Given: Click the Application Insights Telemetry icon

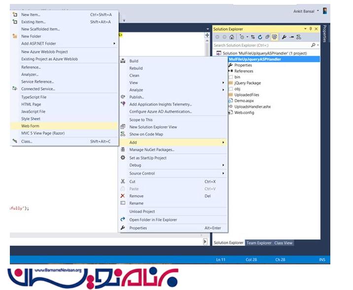Looking at the screenshot, I should [123, 104].
